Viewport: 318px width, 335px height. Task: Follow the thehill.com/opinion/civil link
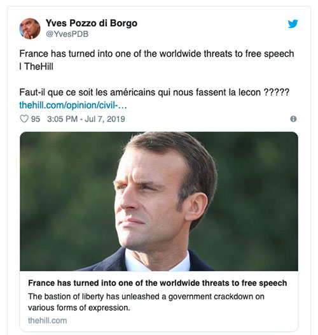coord(73,105)
